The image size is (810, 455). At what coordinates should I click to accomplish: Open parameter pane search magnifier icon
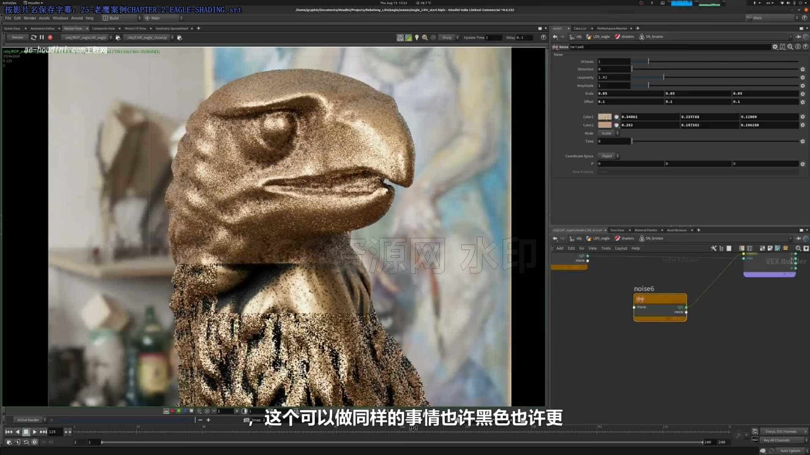[790, 47]
